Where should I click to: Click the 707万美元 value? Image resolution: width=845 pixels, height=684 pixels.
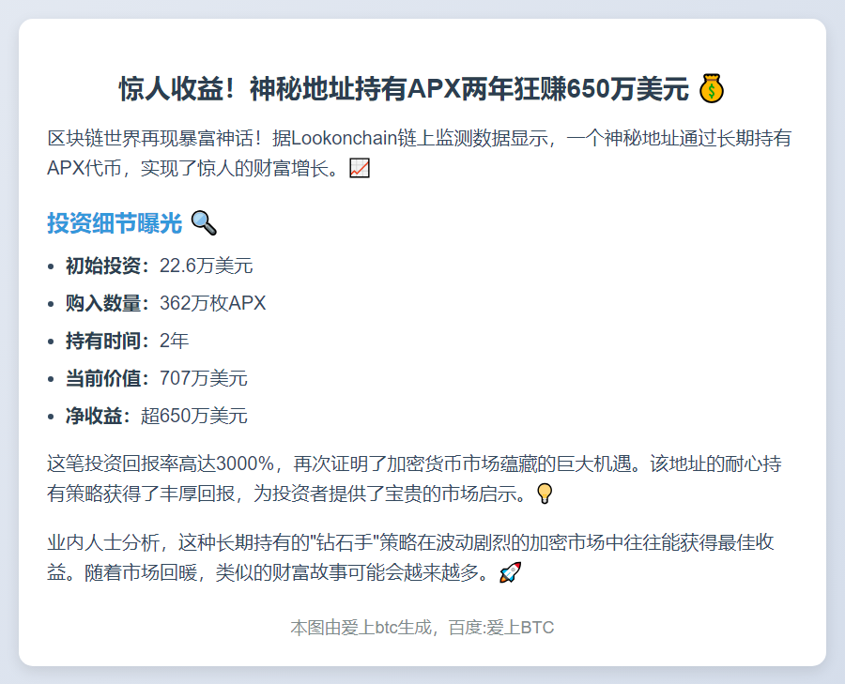[204, 378]
